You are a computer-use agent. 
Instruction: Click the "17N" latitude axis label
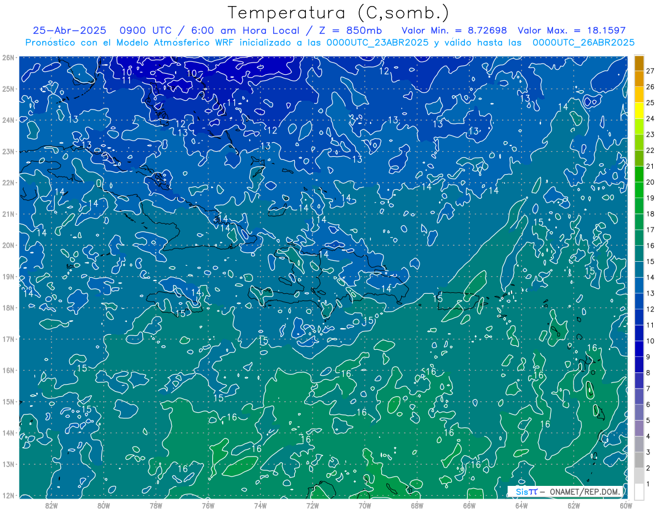pyautogui.click(x=8, y=339)
